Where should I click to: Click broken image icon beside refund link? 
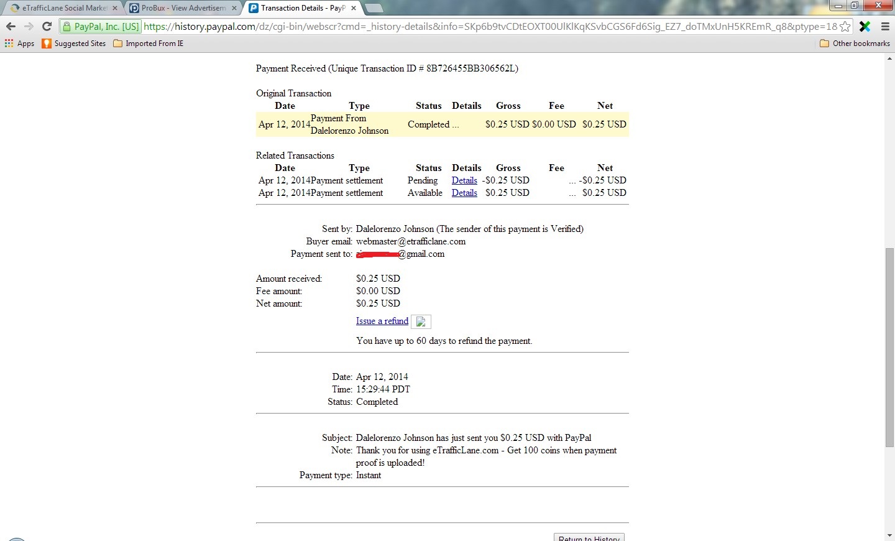click(421, 321)
